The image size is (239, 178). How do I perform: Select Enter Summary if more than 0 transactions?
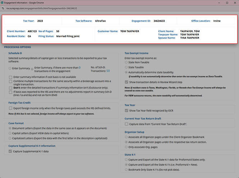[x=32, y=69]
